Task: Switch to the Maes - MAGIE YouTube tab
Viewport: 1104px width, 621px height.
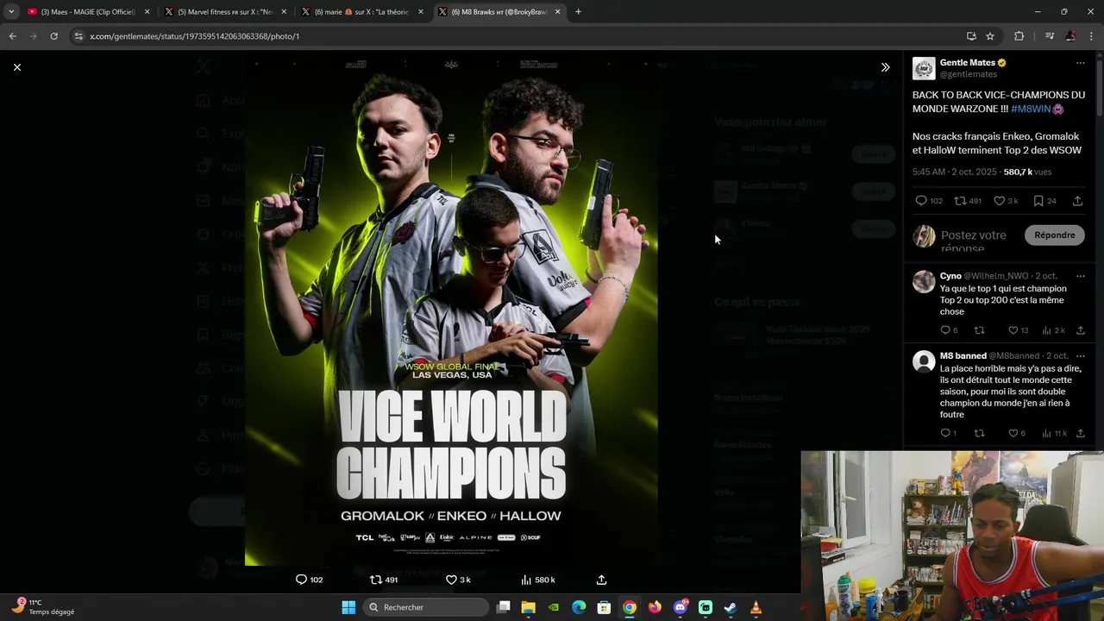Action: point(87,12)
